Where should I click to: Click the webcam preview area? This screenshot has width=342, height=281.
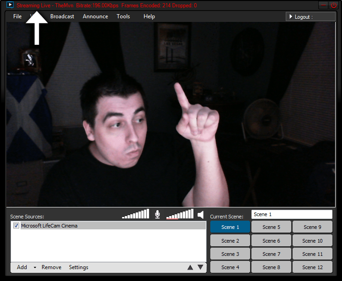pyautogui.click(x=171, y=114)
